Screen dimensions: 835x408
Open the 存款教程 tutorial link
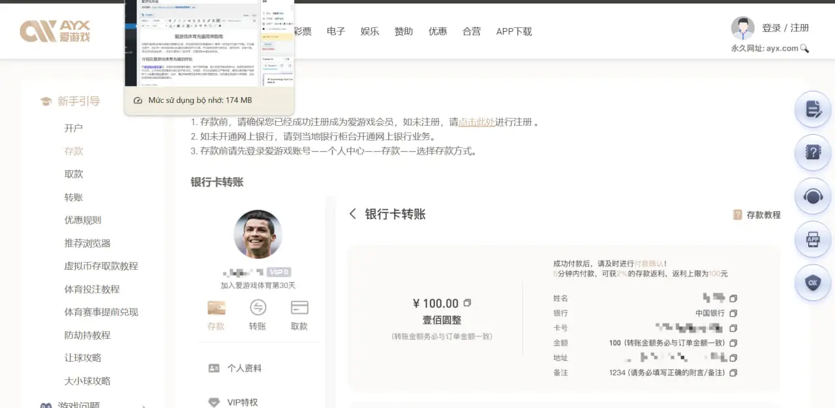(x=757, y=214)
